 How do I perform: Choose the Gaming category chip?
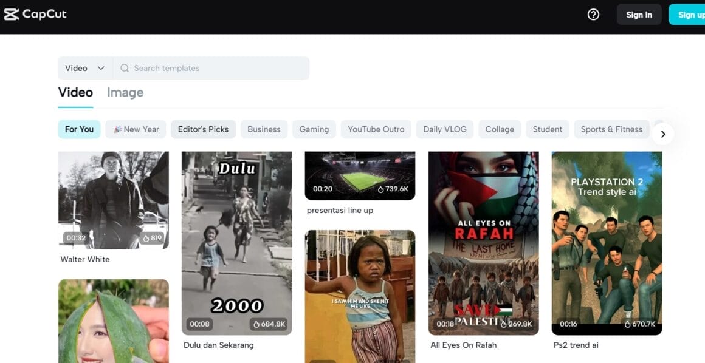pos(314,129)
